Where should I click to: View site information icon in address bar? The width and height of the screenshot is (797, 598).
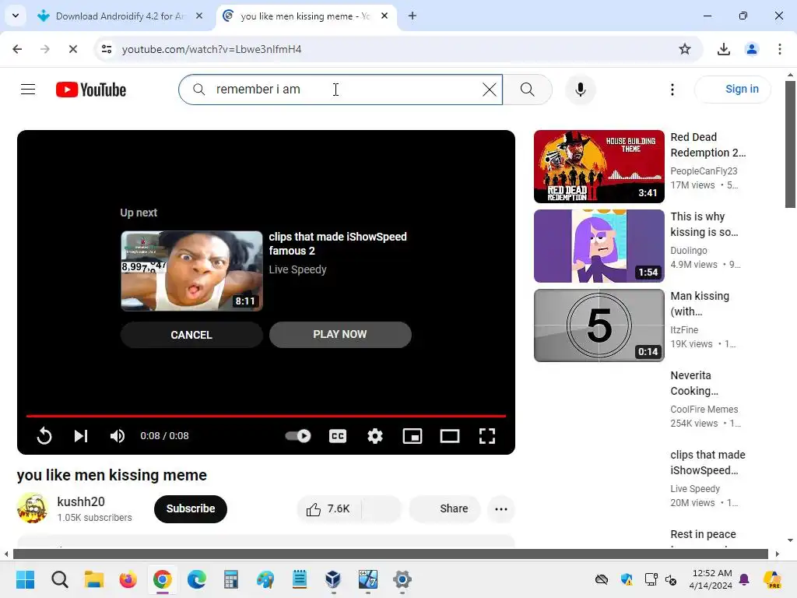coord(107,49)
